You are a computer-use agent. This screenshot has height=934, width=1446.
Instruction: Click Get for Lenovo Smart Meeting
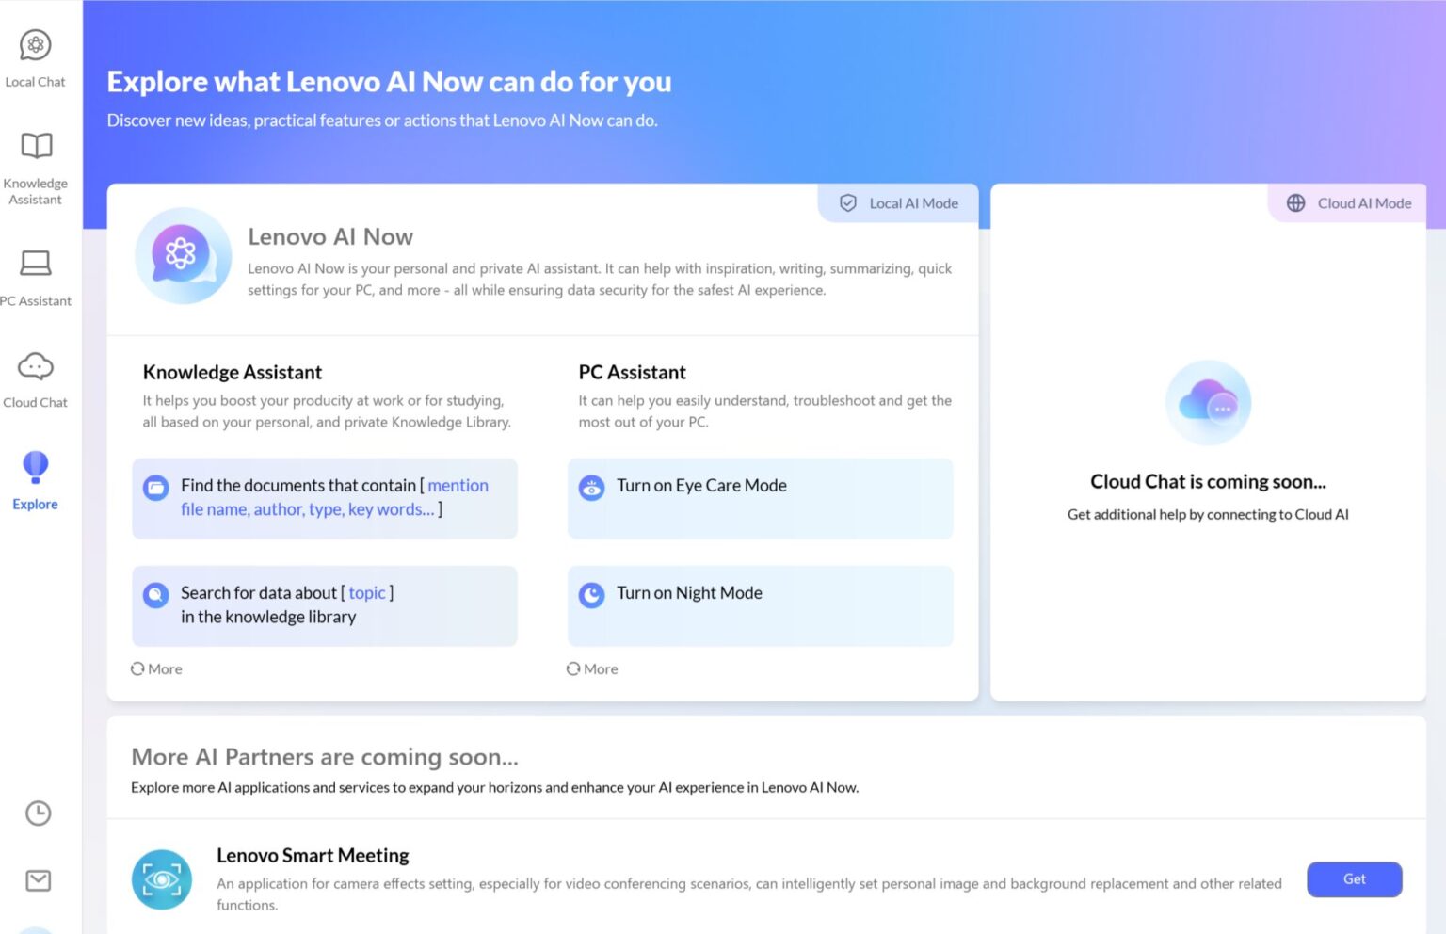pyautogui.click(x=1354, y=878)
